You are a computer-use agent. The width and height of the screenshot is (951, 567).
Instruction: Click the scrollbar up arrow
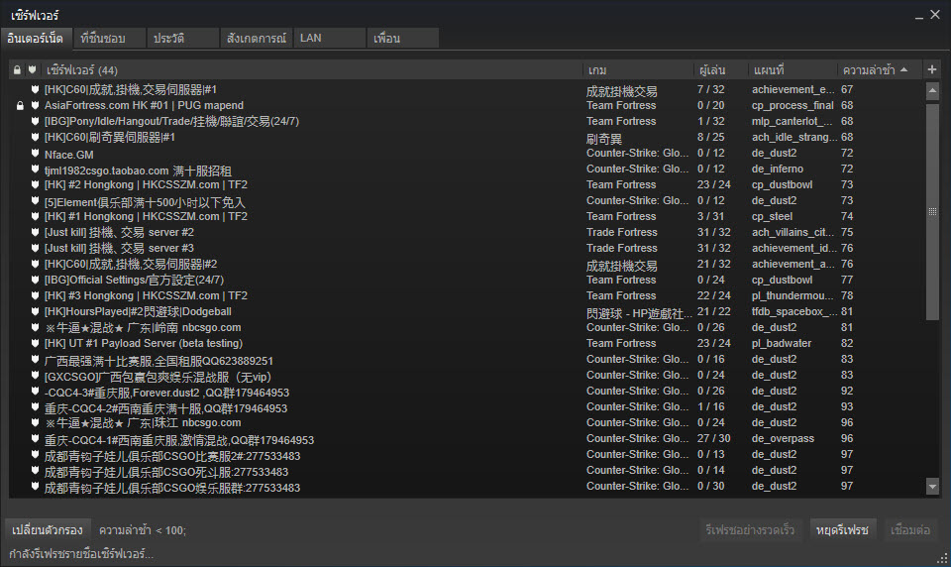point(933,91)
